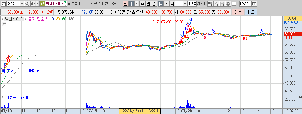This screenshot has width=302, height=114.
Task: Click the yellow 66,641 price tag
Action: pyautogui.click(x=292, y=18)
